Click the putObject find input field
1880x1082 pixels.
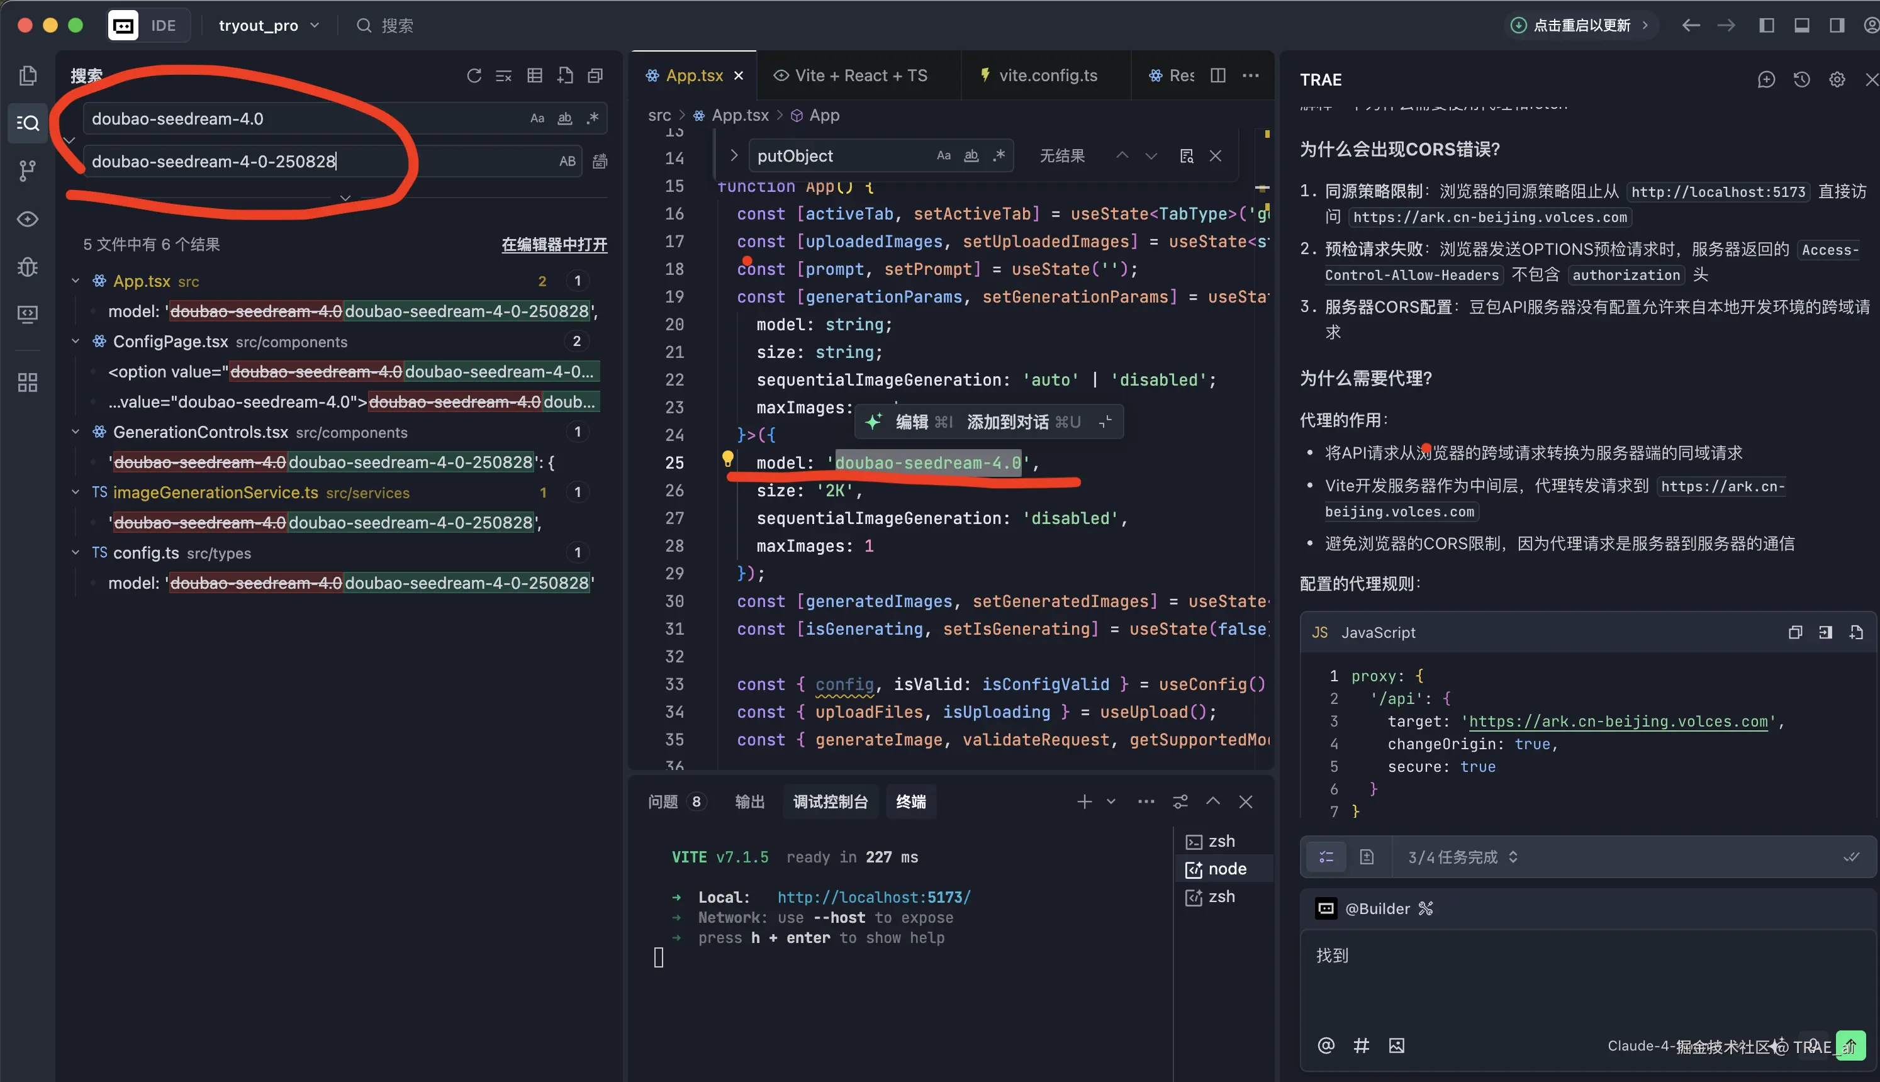pos(840,156)
